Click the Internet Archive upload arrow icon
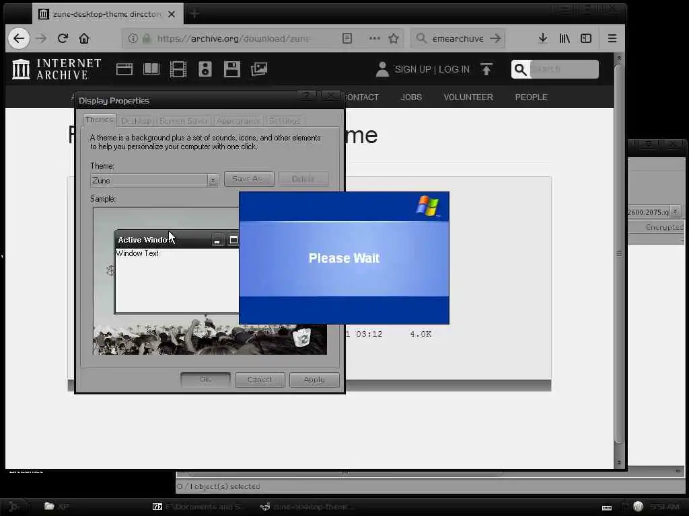Screen dimensions: 689x516 point(486,69)
